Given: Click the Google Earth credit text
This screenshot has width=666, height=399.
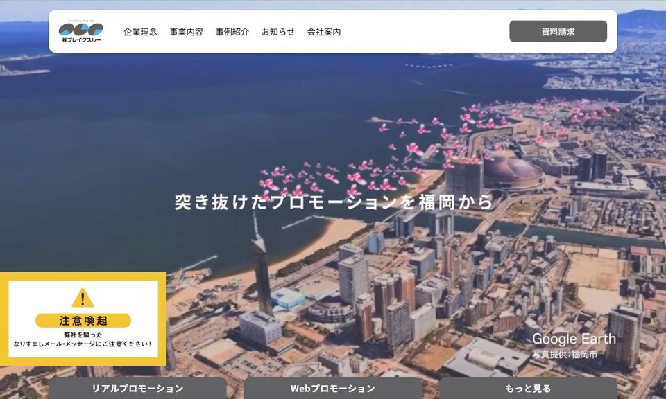Looking at the screenshot, I should 574,339.
